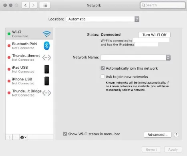Show all preferences grid button

tap(45, 5)
